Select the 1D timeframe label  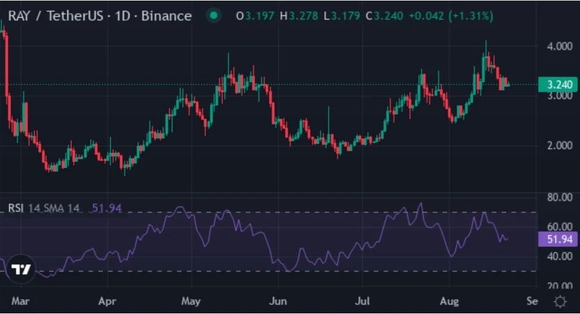coord(122,16)
